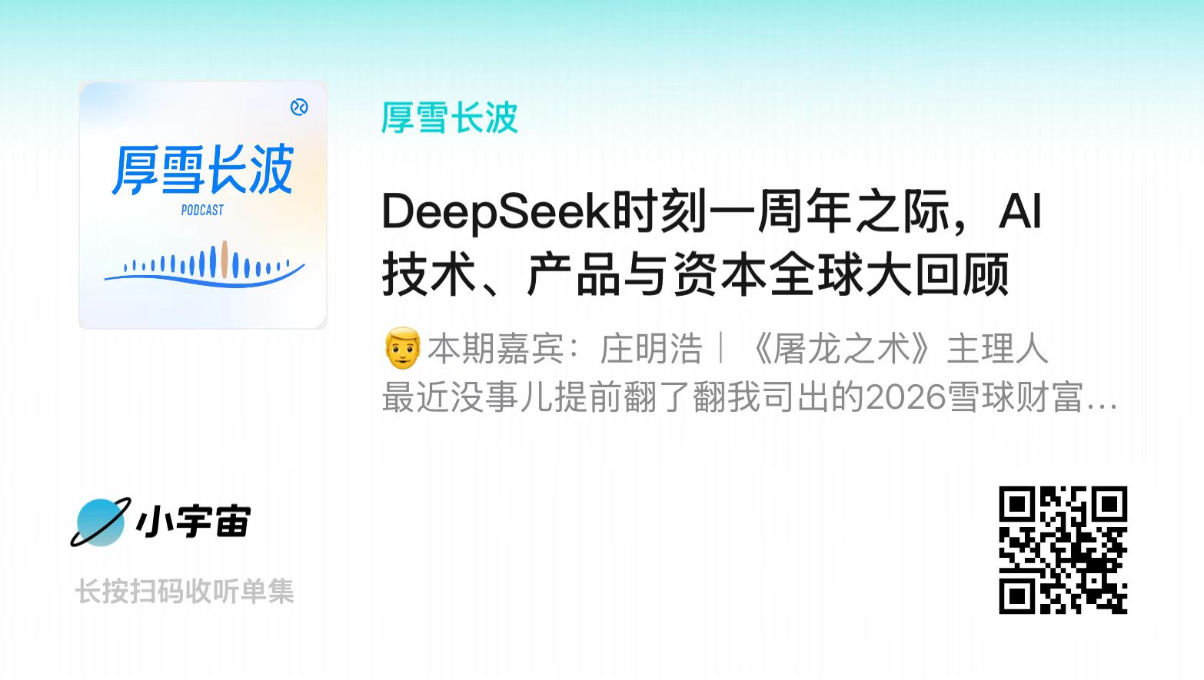The image size is (1204, 680).
Task: Click the small round logo on cover corner
Action: pyautogui.click(x=299, y=107)
